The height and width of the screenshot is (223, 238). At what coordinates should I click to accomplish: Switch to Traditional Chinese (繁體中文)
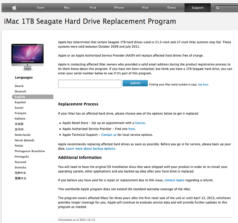(20, 178)
